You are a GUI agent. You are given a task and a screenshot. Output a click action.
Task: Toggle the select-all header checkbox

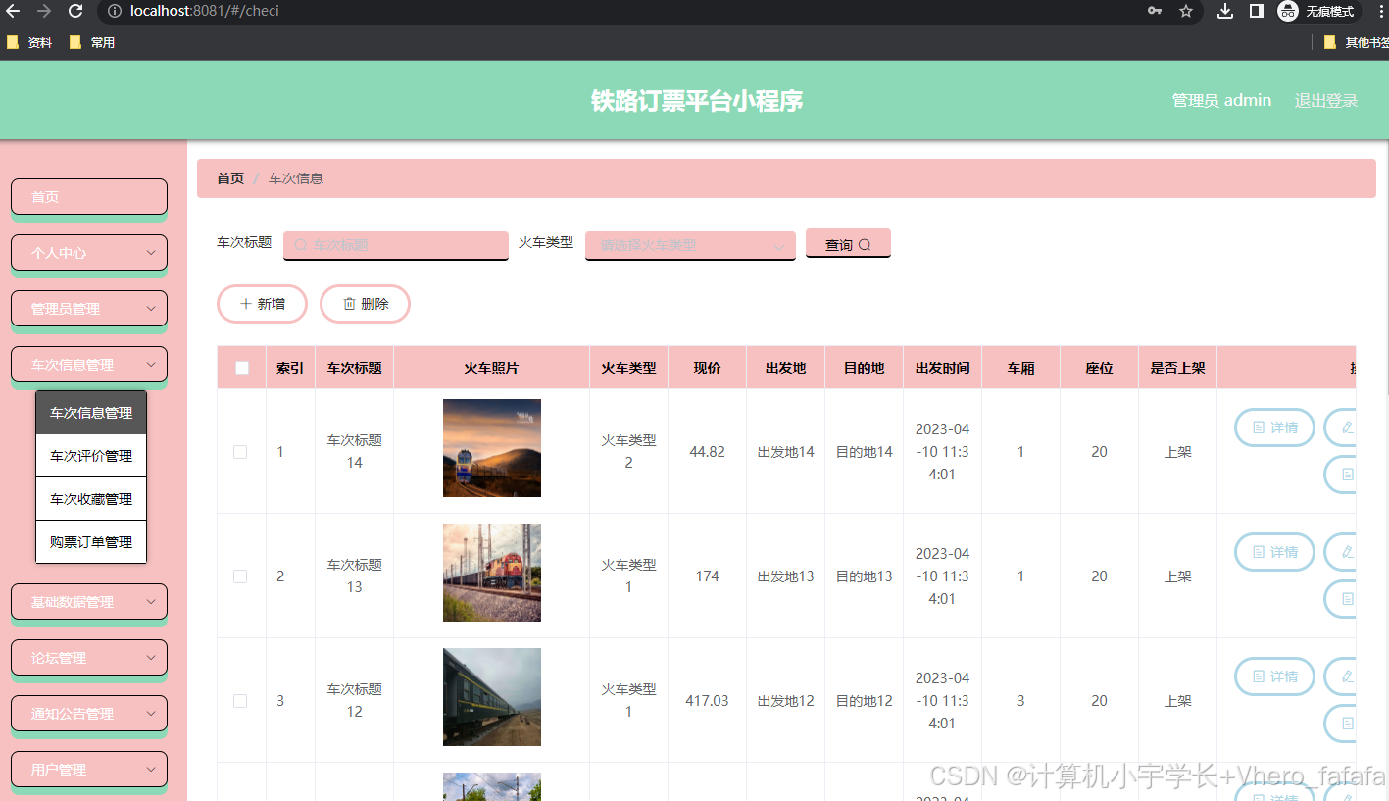pyautogui.click(x=242, y=368)
